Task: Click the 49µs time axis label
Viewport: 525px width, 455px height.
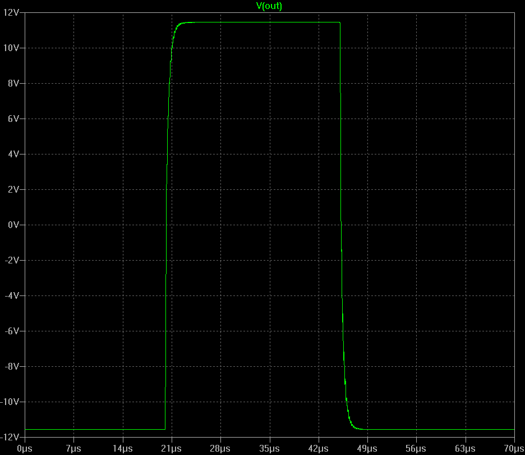Action: click(x=367, y=449)
